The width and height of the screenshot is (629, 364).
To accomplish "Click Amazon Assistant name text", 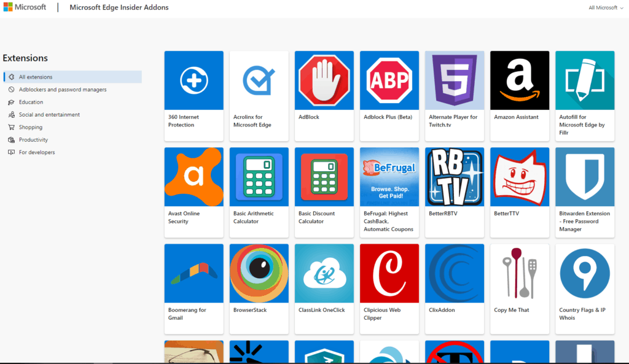I will coord(516,117).
